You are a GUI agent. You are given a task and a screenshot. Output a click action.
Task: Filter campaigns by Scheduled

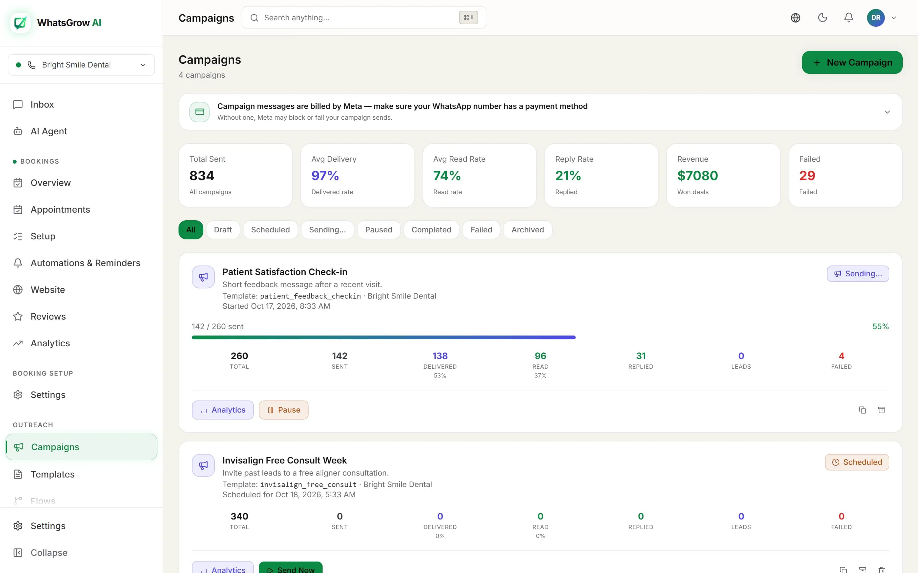coord(270,230)
